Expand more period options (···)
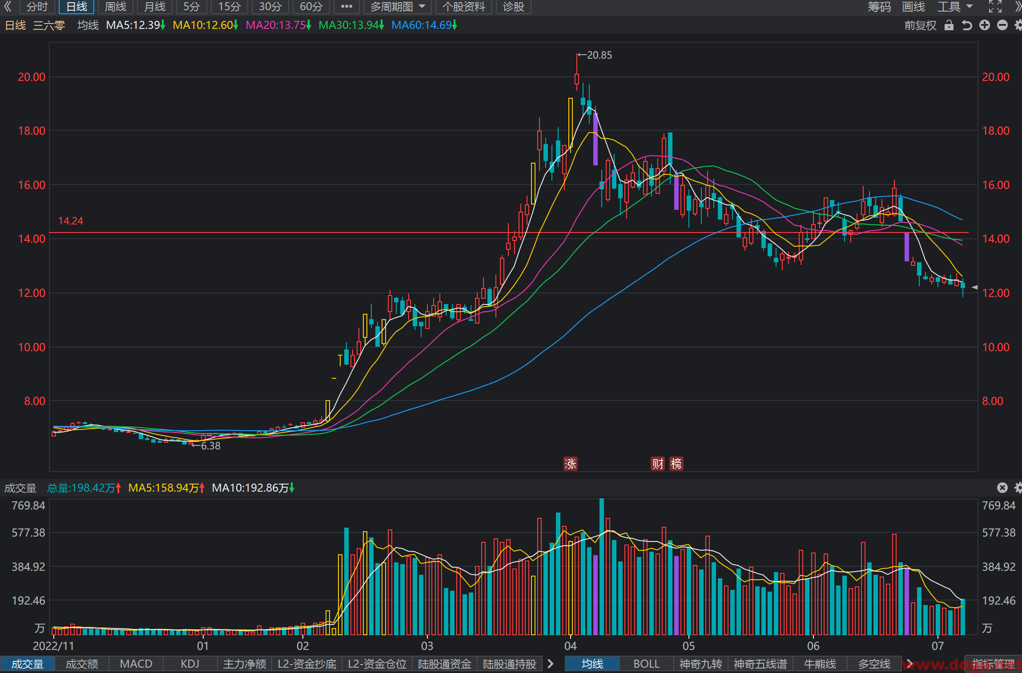1022x673 pixels. (x=346, y=7)
